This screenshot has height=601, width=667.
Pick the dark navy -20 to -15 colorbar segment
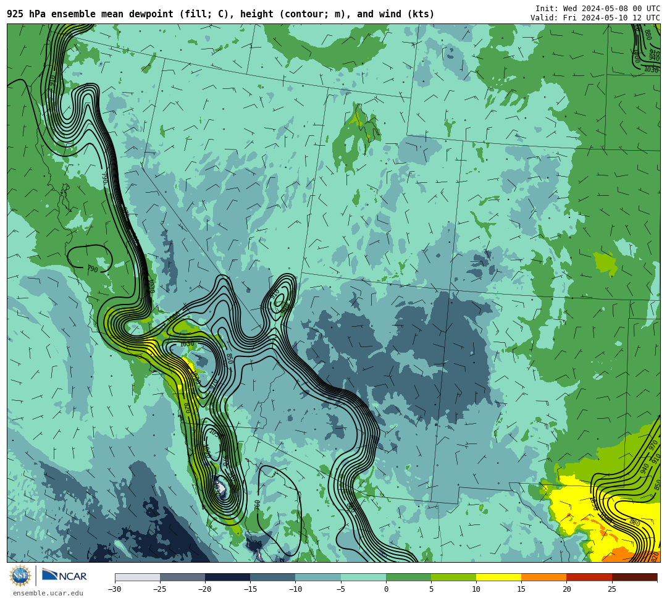pyautogui.click(x=227, y=577)
